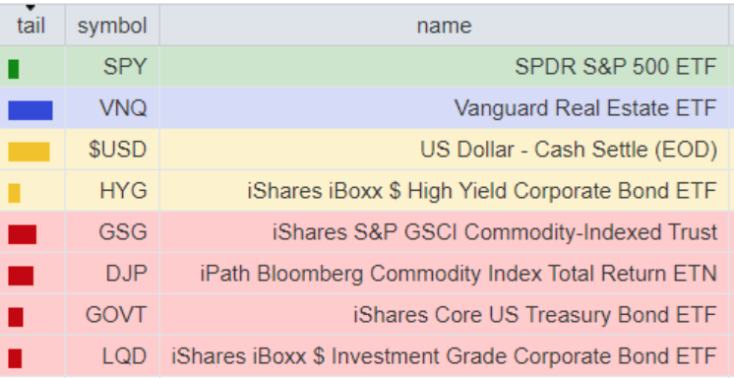This screenshot has height=378, width=734.
Task: Open the SPY symbol
Action: 125,67
